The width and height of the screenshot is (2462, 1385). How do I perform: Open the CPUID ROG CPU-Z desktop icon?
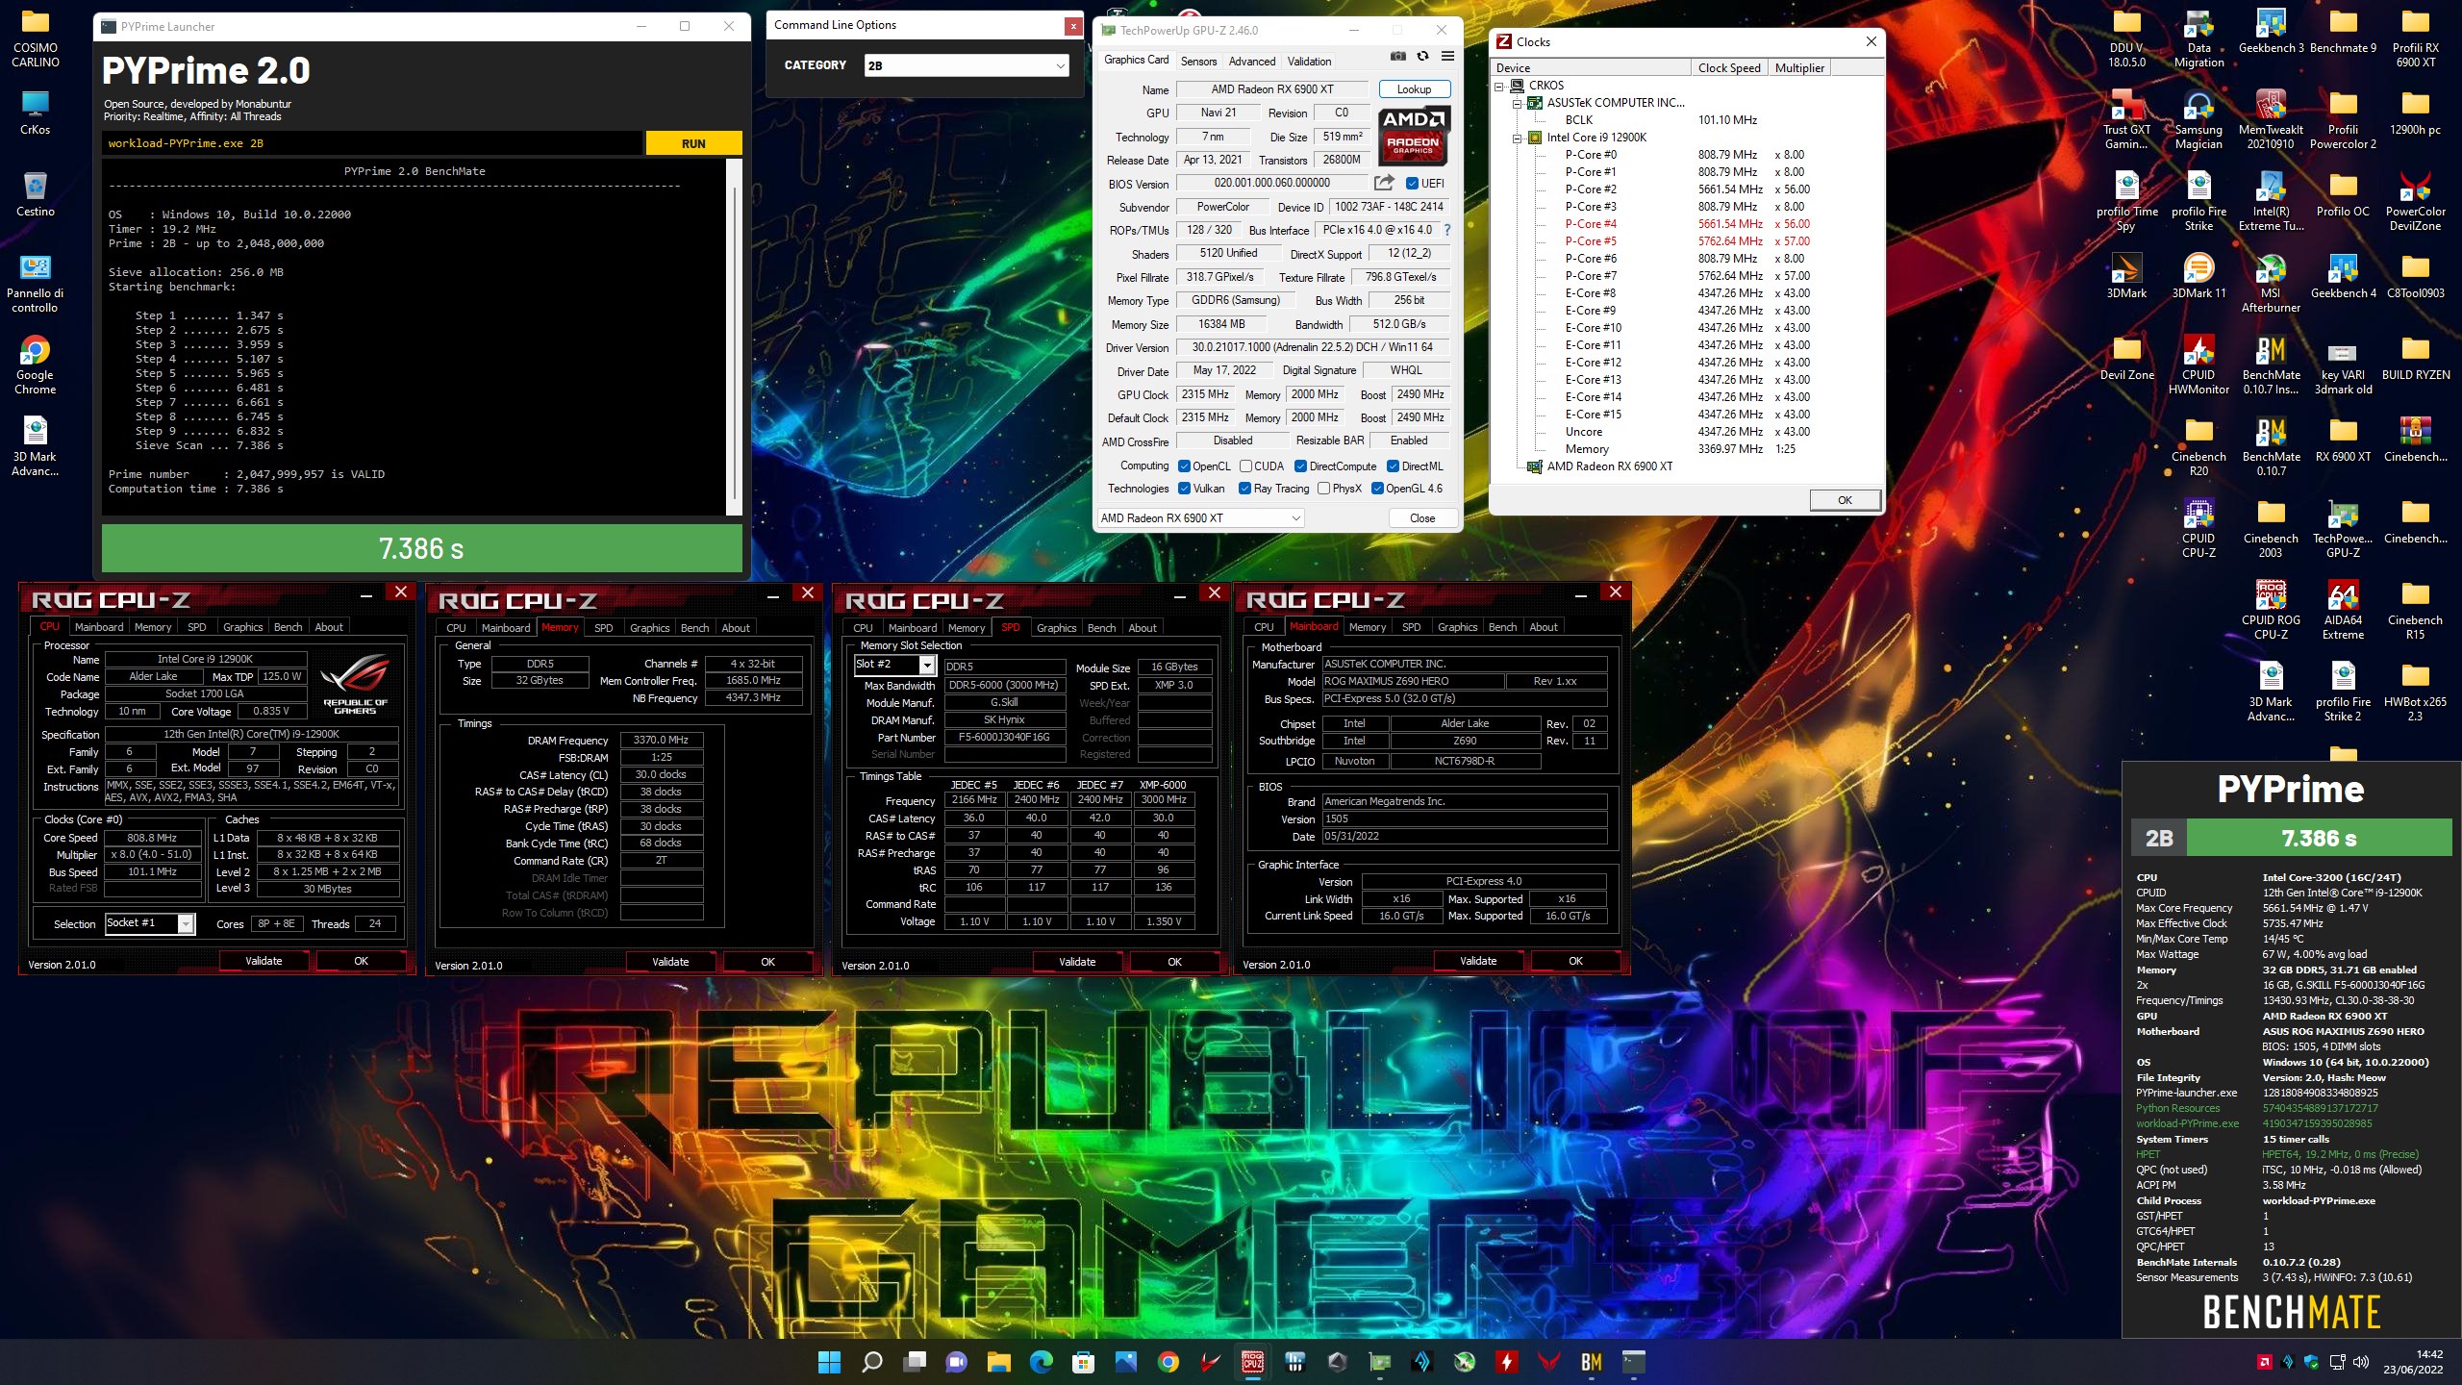[x=2271, y=611]
